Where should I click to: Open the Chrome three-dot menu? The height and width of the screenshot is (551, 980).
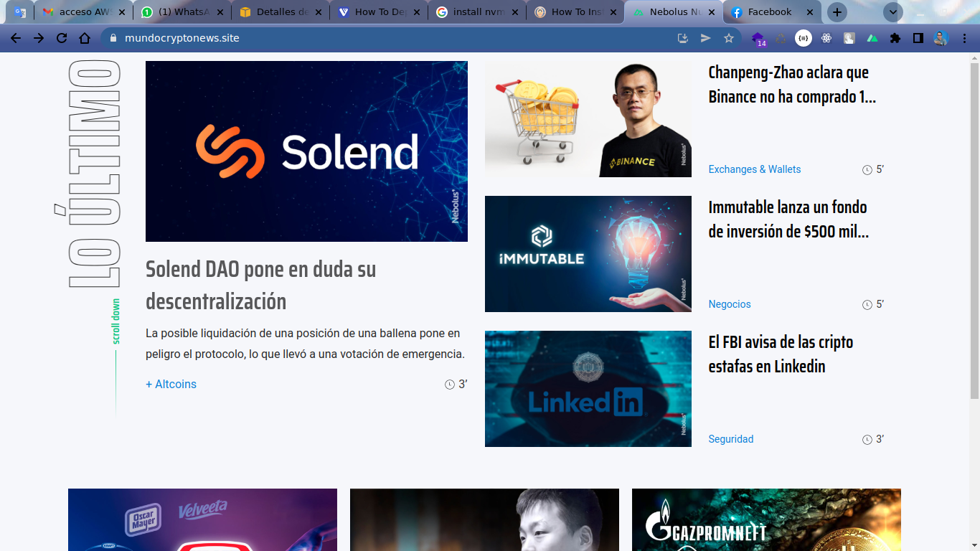click(964, 37)
